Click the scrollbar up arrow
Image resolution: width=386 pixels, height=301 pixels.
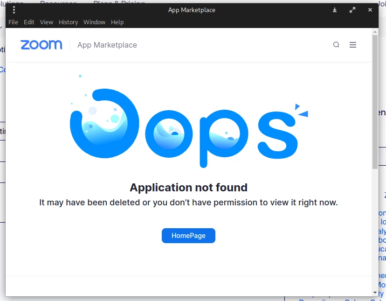click(x=375, y=32)
